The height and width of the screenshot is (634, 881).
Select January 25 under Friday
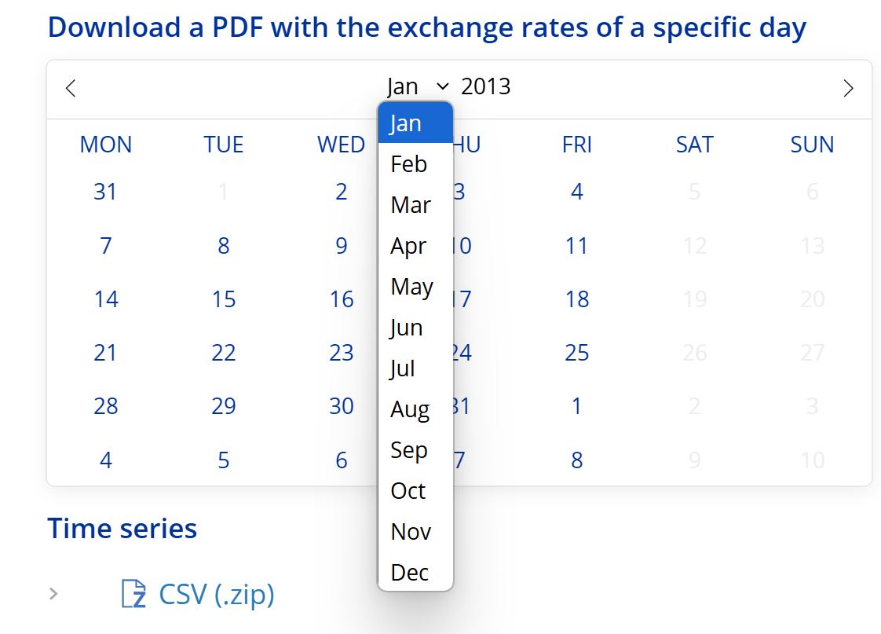coord(577,352)
